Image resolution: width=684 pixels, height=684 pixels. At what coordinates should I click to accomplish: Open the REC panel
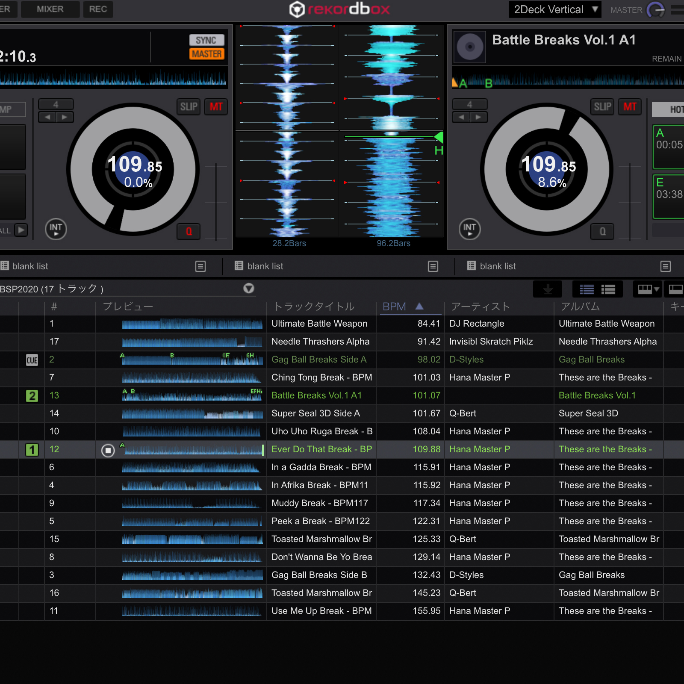click(98, 9)
